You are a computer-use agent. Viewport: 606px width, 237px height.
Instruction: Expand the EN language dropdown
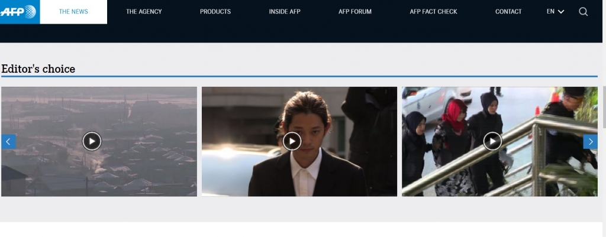pos(555,12)
